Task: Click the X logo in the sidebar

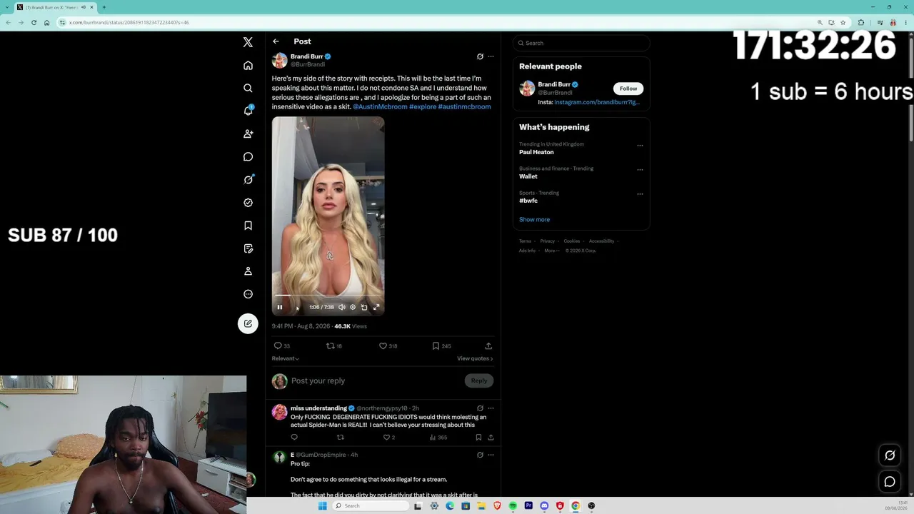Action: tap(248, 42)
